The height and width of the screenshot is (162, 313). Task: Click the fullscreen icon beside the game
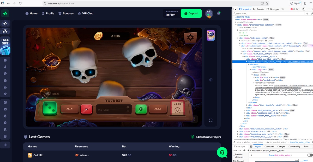[x=211, y=120]
